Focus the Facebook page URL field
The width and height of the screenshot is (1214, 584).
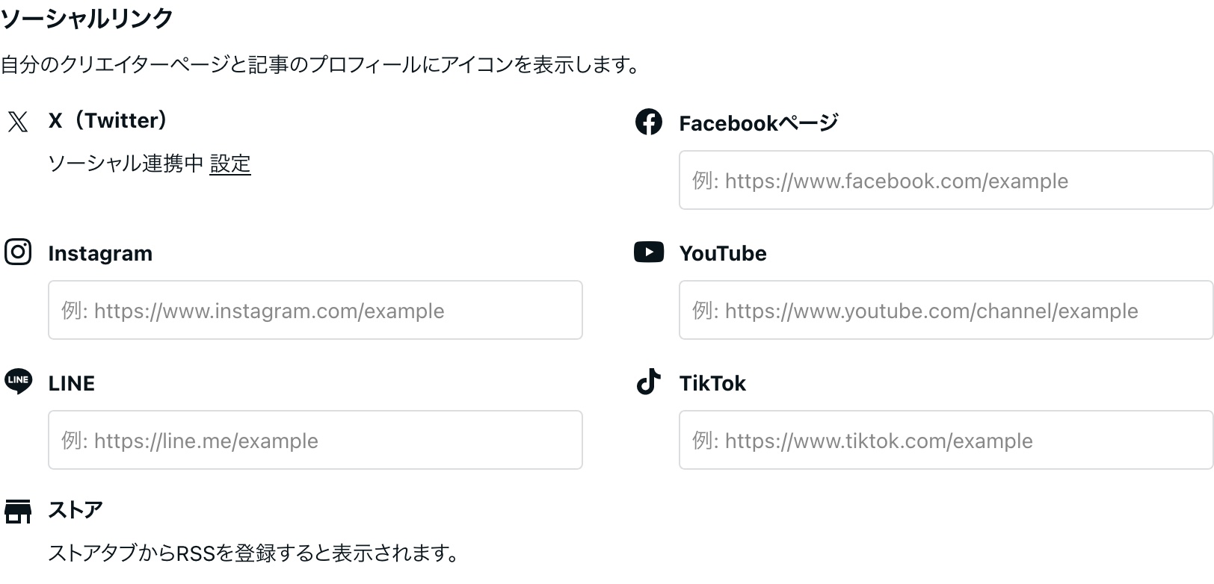[945, 180]
